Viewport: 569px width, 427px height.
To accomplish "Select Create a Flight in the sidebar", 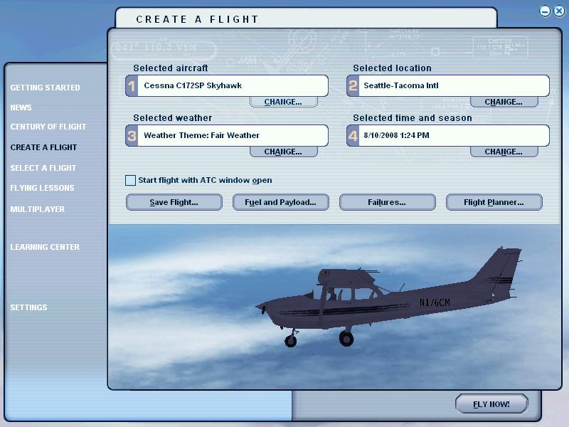I will pos(43,147).
